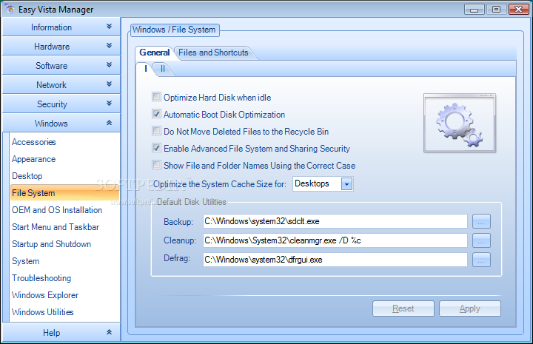This screenshot has width=533, height=344.
Task: Expand the Software section
Action: coord(61,66)
